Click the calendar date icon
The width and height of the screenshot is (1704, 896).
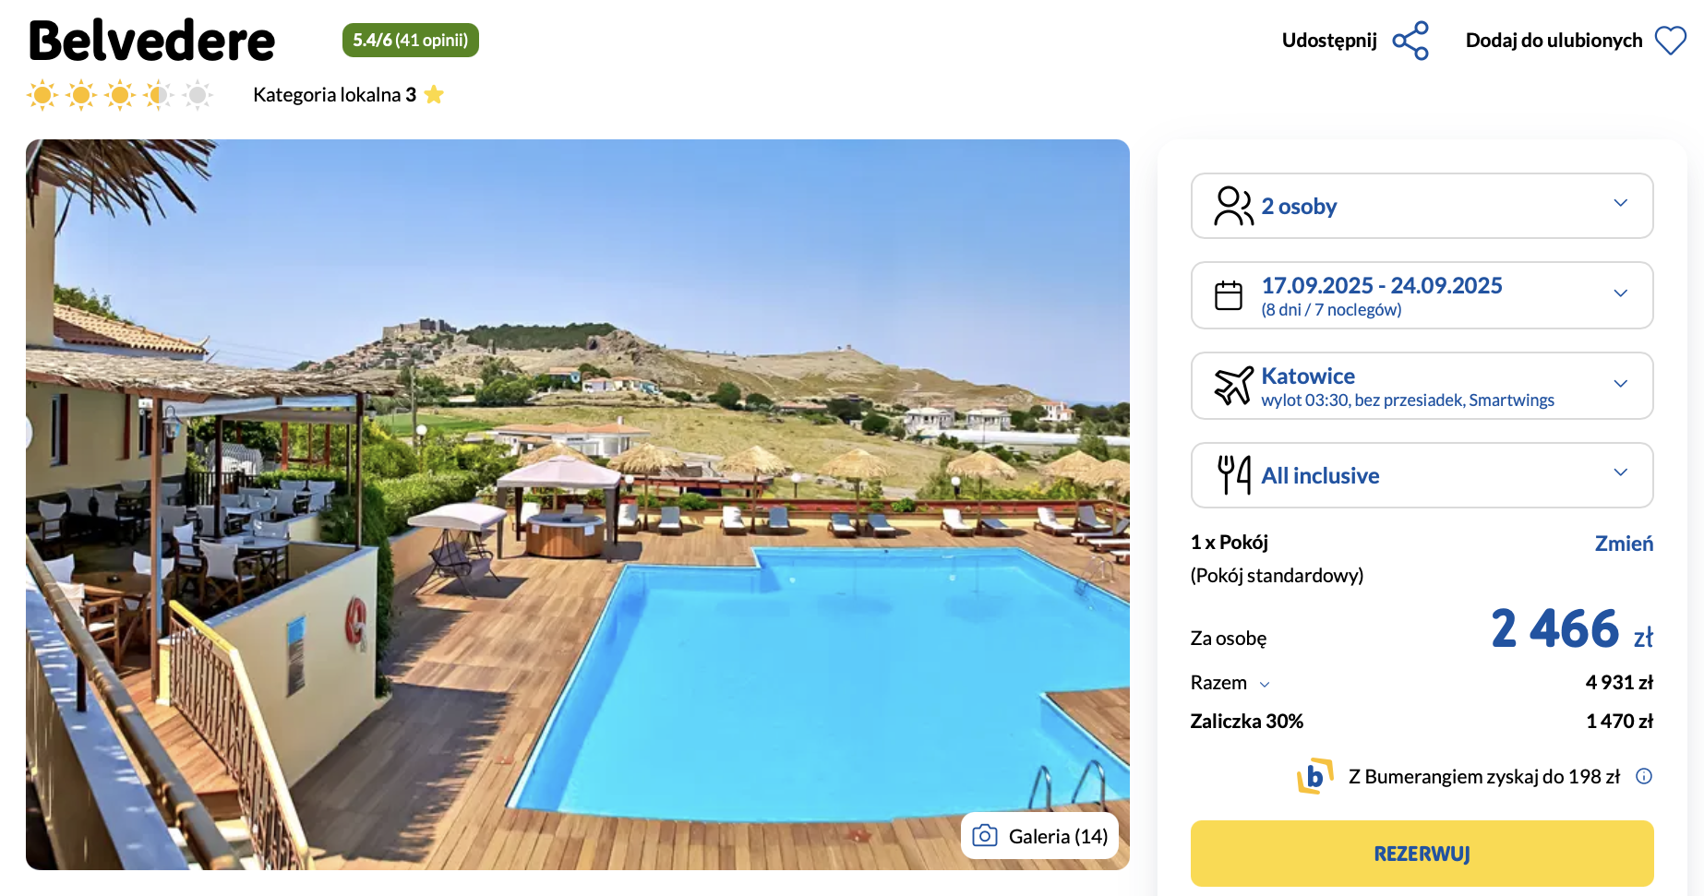[1229, 295]
